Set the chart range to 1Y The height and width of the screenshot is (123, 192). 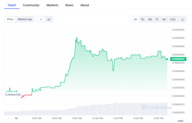(x=157, y=19)
